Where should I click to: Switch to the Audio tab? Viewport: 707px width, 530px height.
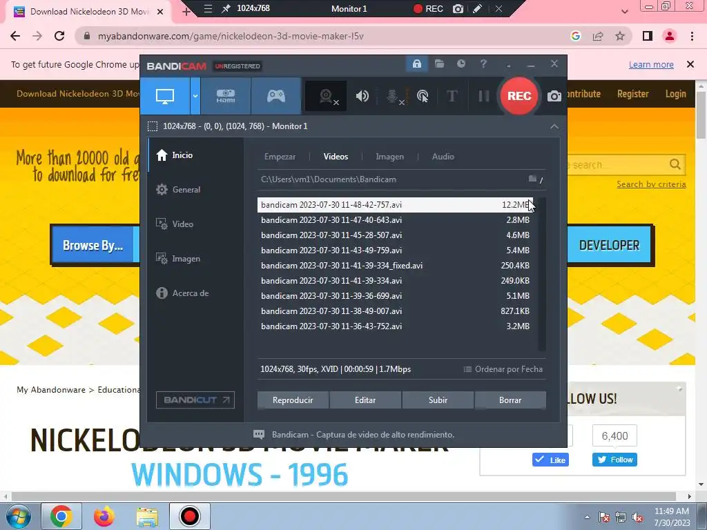pyautogui.click(x=443, y=157)
